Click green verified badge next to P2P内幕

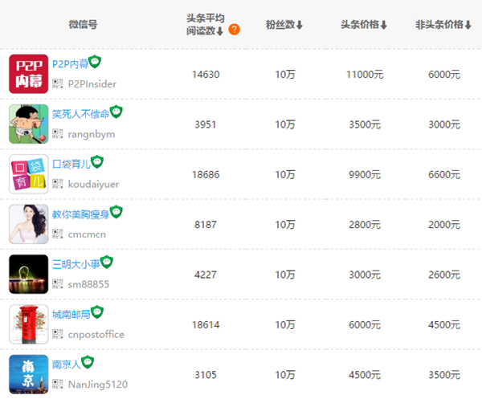coord(95,62)
